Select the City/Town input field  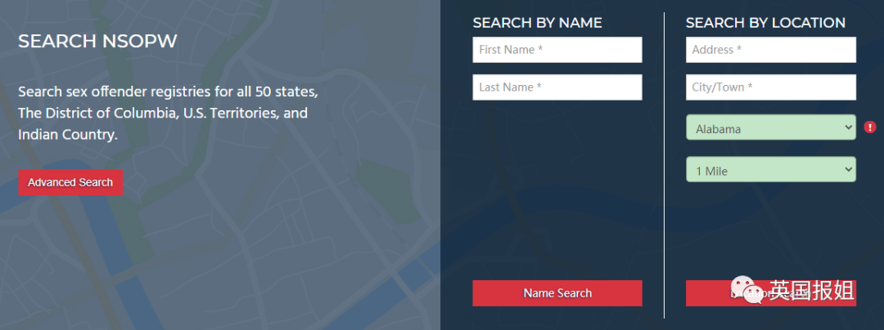click(x=771, y=87)
